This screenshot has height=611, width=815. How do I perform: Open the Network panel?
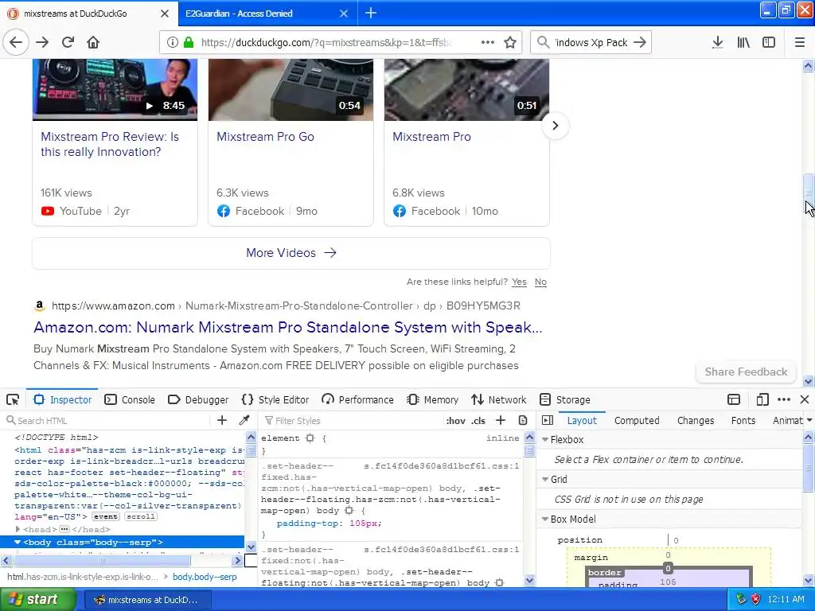pos(499,399)
